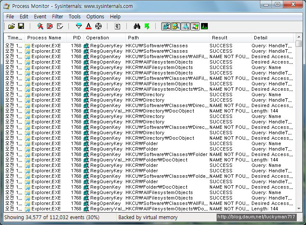
Task: Select the HKCU\Software\Classes\Folder path cell
Action: (x=166, y=154)
